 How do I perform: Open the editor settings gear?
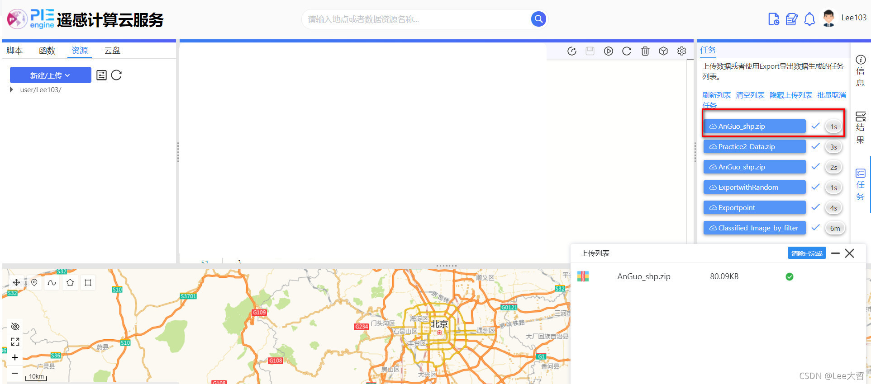pos(682,51)
